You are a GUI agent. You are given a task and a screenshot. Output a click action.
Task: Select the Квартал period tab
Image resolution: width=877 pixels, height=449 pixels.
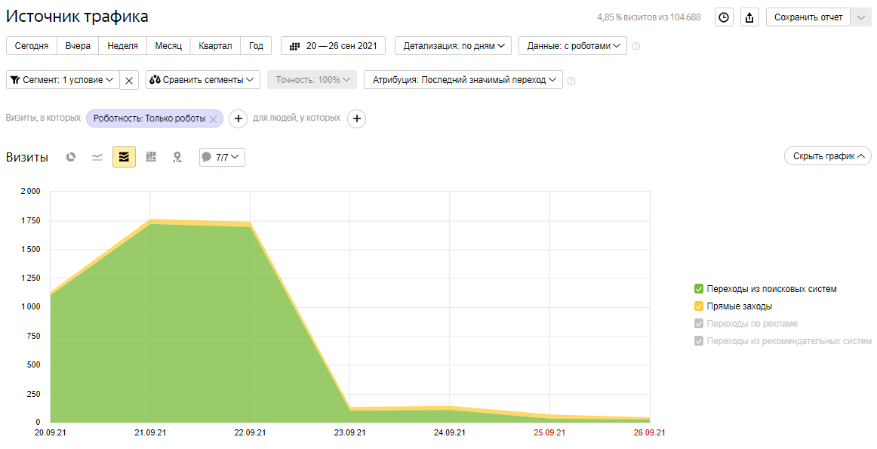pos(215,46)
